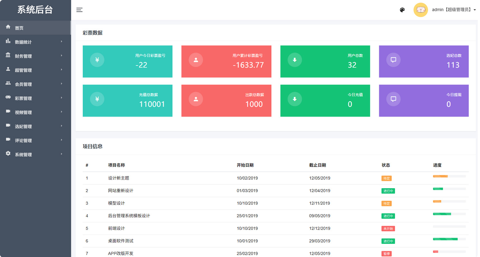Click the gear icon for 系统管理
This screenshot has width=480, height=257.
coord(8,154)
